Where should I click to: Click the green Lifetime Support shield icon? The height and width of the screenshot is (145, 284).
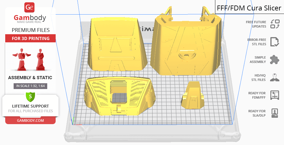click(x=30, y=96)
